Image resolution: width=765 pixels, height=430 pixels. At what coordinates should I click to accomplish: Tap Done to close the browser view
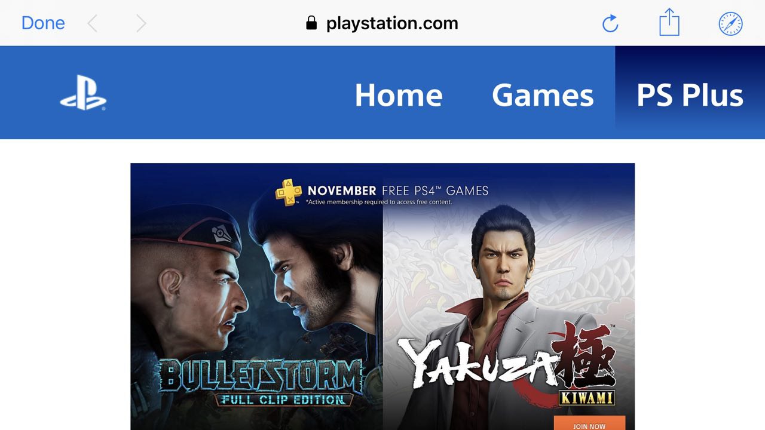click(43, 23)
